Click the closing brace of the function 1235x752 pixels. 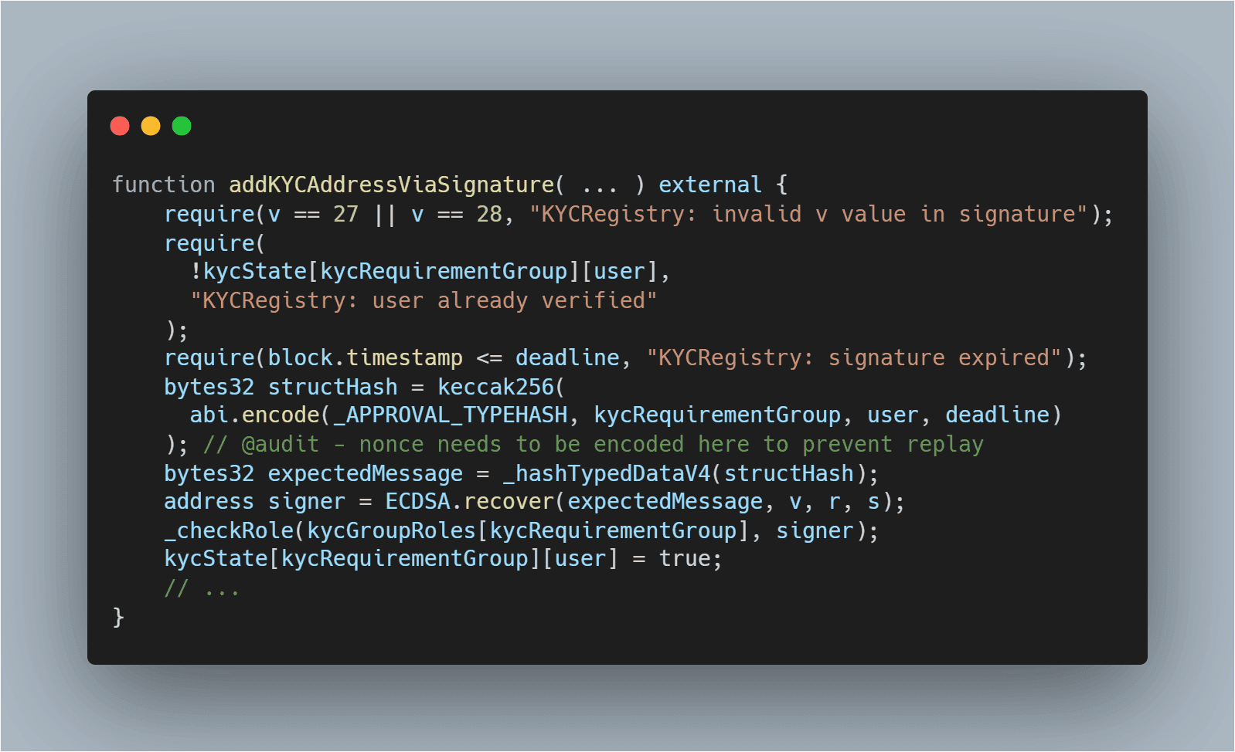pyautogui.click(x=118, y=617)
